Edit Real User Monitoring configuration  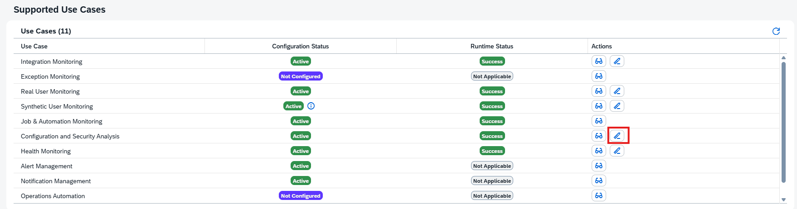coord(617,91)
